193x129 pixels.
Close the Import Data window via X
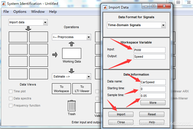click(x=164, y=6)
